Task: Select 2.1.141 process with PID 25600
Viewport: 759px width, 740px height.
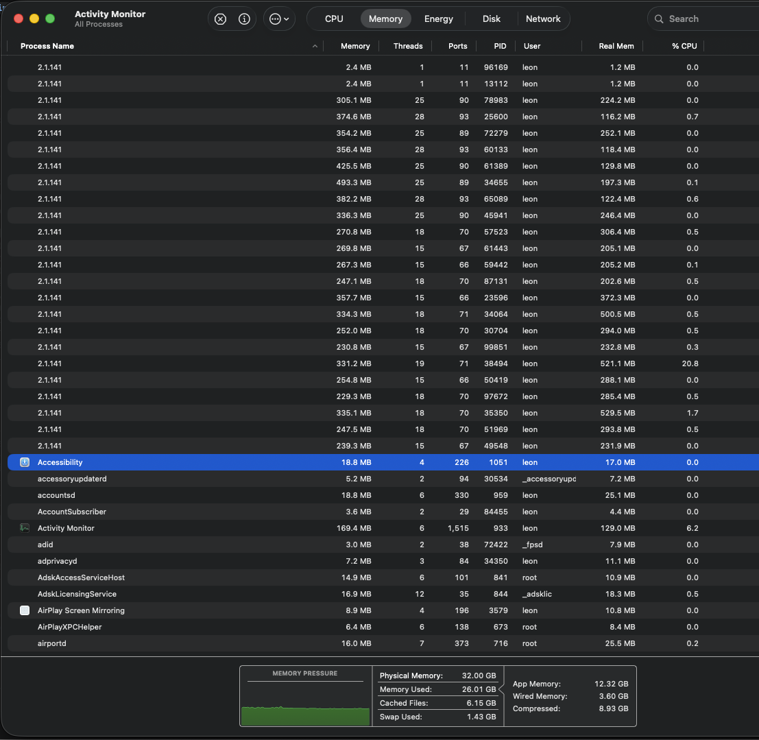Action: point(383,117)
